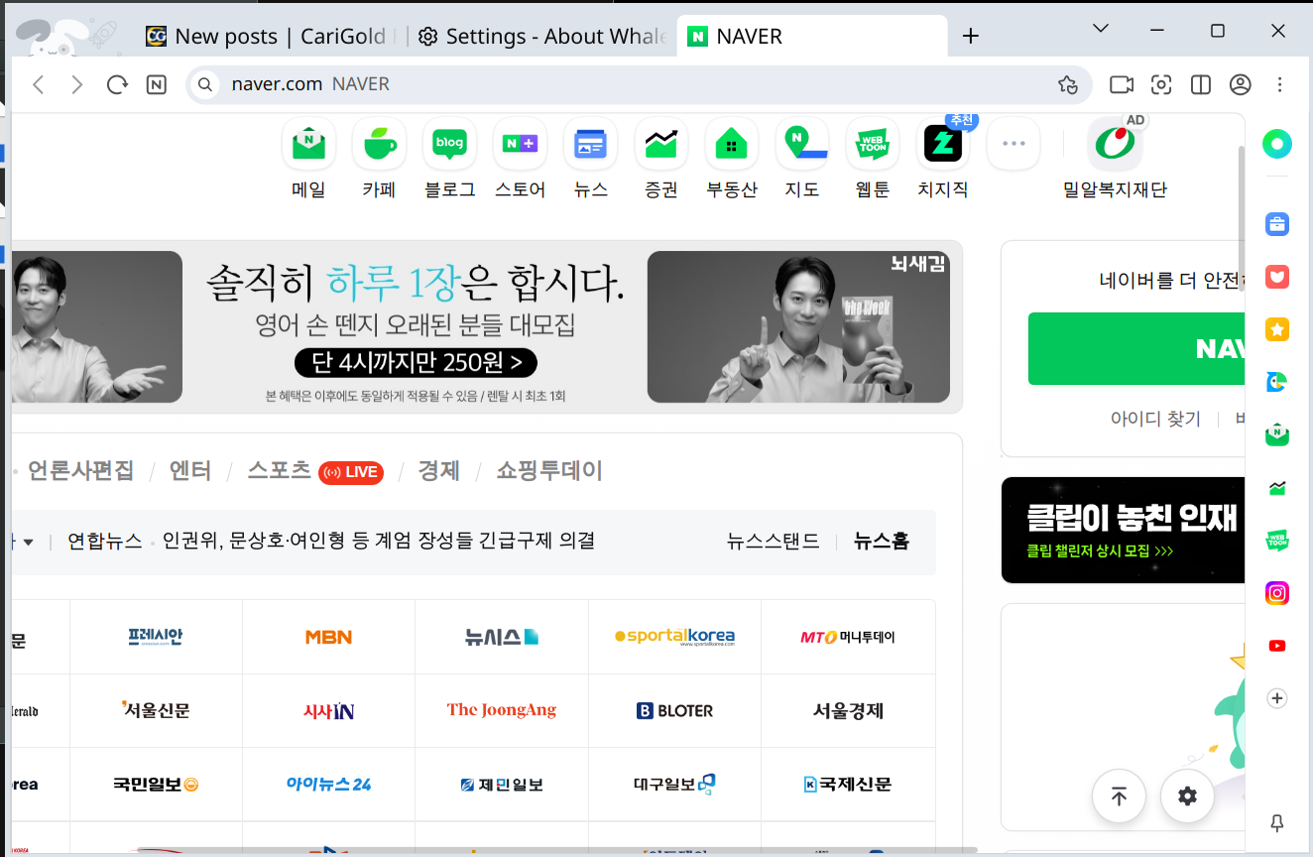Select the NAVER browser tab
This screenshot has width=1313, height=857.
[811, 37]
